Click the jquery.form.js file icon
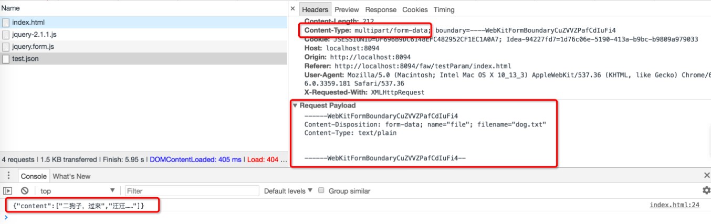 coord(6,47)
